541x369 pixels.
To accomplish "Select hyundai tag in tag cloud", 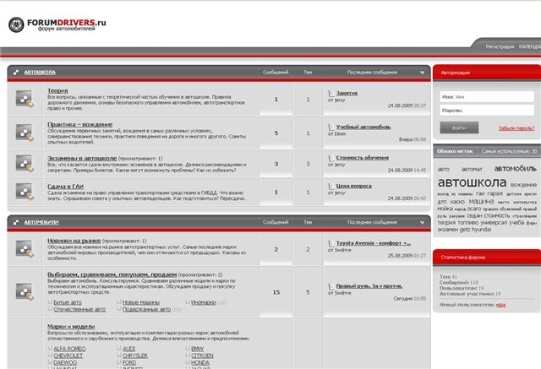I will click(481, 230).
